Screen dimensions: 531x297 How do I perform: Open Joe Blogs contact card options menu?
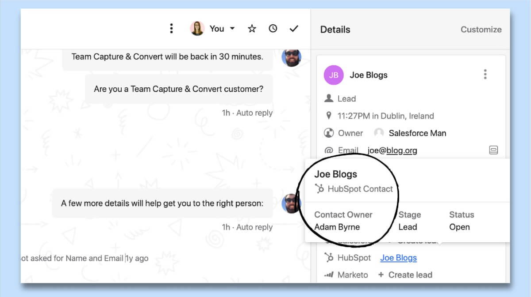485,75
